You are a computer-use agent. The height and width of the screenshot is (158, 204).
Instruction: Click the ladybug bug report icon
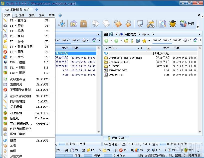pos(173,24)
